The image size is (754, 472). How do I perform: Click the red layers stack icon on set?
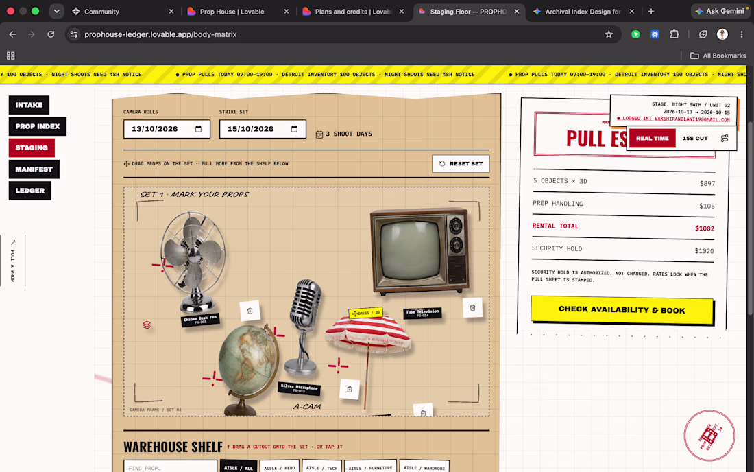147,325
